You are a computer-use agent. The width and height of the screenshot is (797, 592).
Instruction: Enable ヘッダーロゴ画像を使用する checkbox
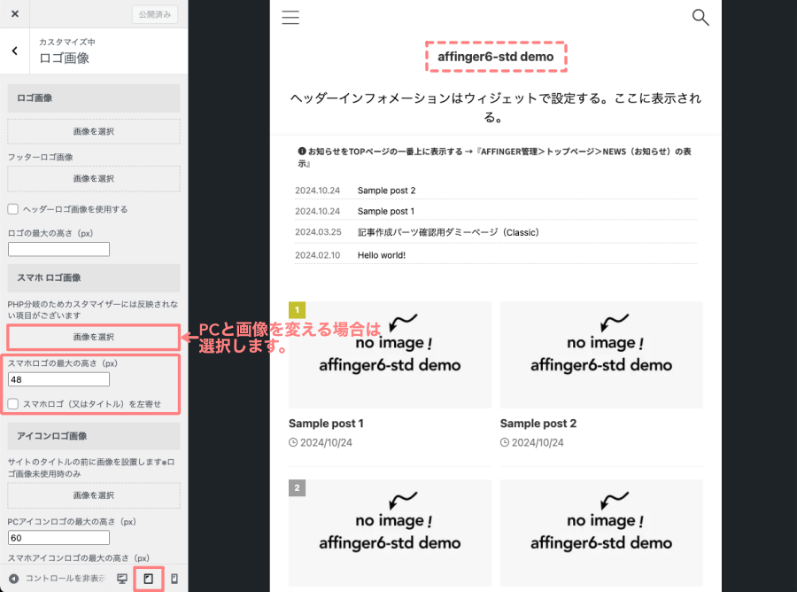pyautogui.click(x=13, y=209)
